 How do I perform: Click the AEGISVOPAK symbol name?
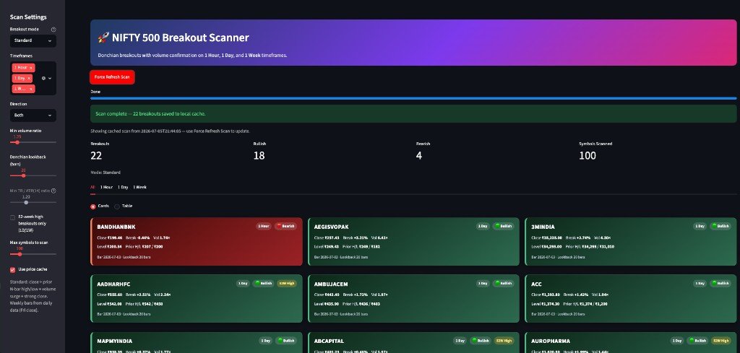[331, 227]
